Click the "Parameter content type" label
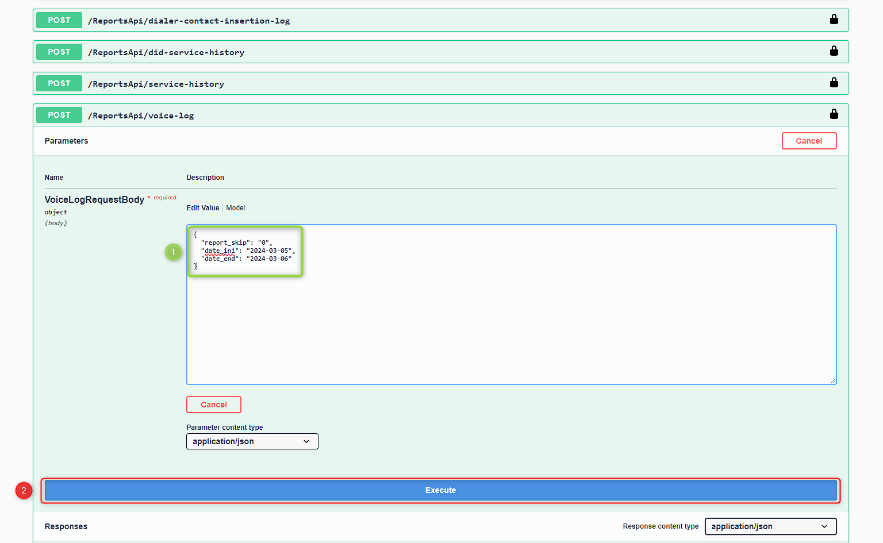 (225, 428)
